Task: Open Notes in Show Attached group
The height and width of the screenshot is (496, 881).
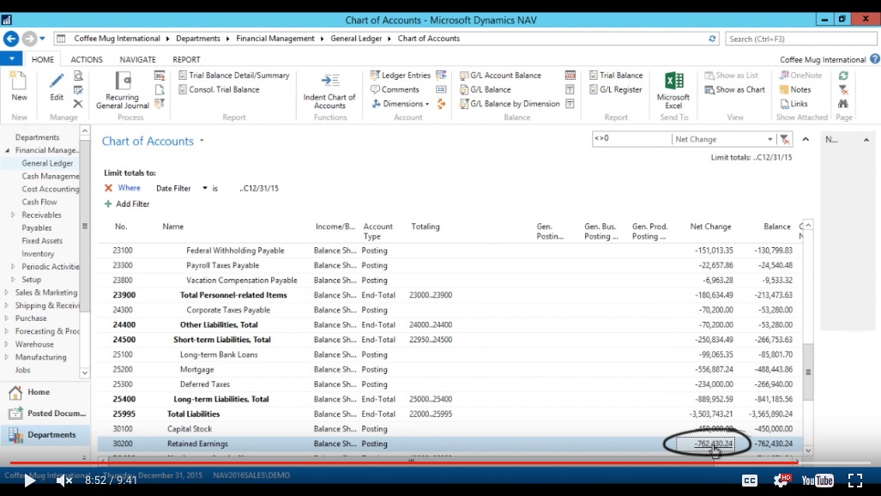Action: [795, 89]
